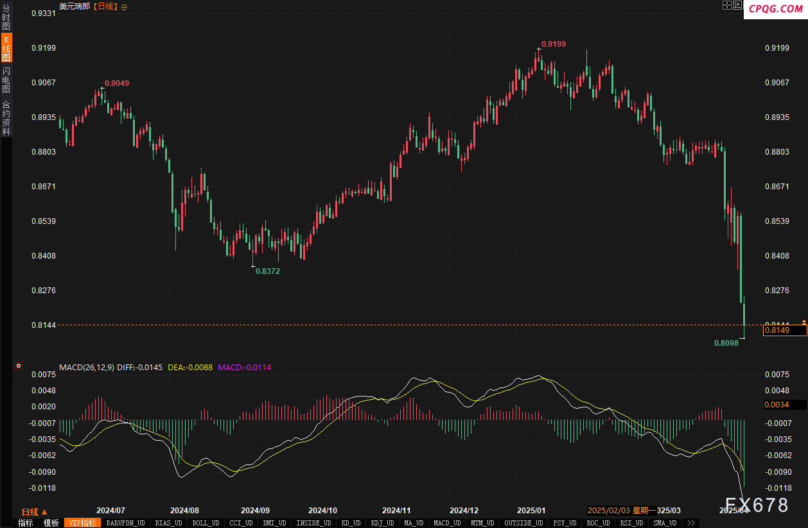
Task: Click the 2025/01 date axis label
Action: 531,511
